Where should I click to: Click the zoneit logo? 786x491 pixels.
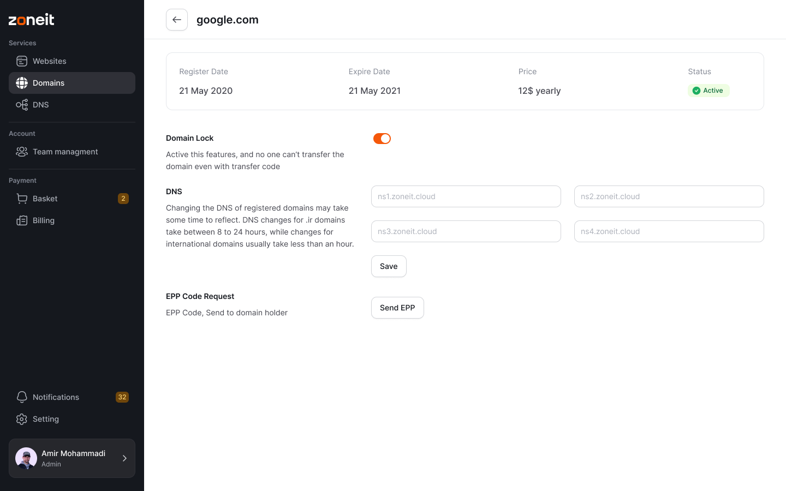[31, 20]
